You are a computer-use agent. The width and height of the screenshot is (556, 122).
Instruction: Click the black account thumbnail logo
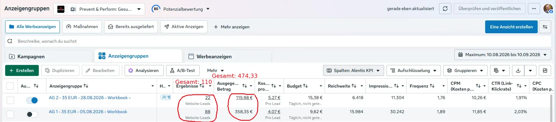61,9
